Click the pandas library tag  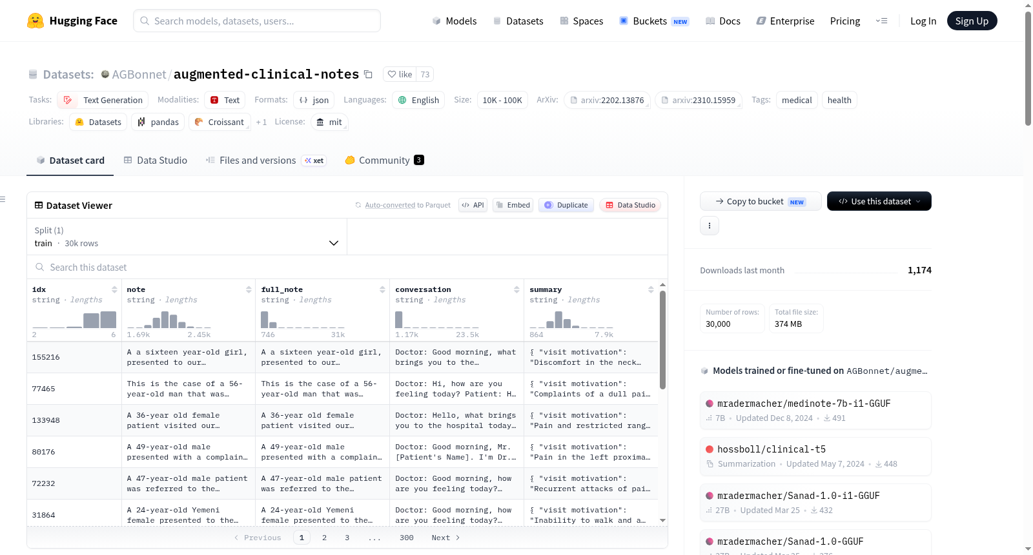click(x=158, y=122)
